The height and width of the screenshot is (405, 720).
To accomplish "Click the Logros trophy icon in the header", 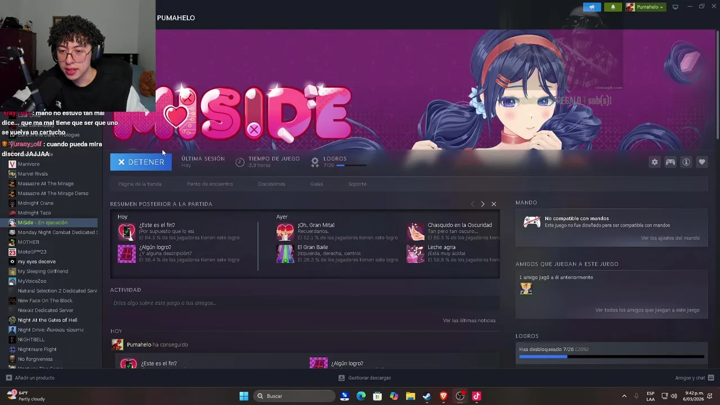I will pyautogui.click(x=315, y=162).
